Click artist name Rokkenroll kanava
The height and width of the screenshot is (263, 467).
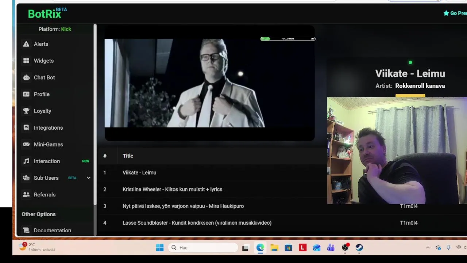[420, 86]
